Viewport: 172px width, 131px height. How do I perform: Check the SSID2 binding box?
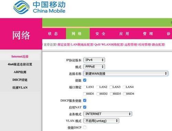pyautogui.click(x=98, y=94)
